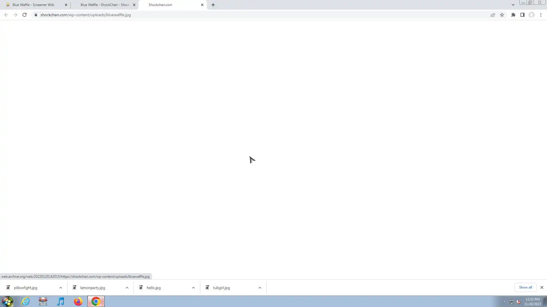Open the Extensions puzzle icon
Screen dimensions: 547x307
coord(513,15)
